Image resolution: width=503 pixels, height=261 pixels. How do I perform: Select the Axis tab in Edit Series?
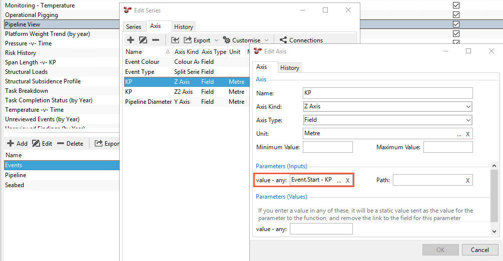(x=156, y=26)
